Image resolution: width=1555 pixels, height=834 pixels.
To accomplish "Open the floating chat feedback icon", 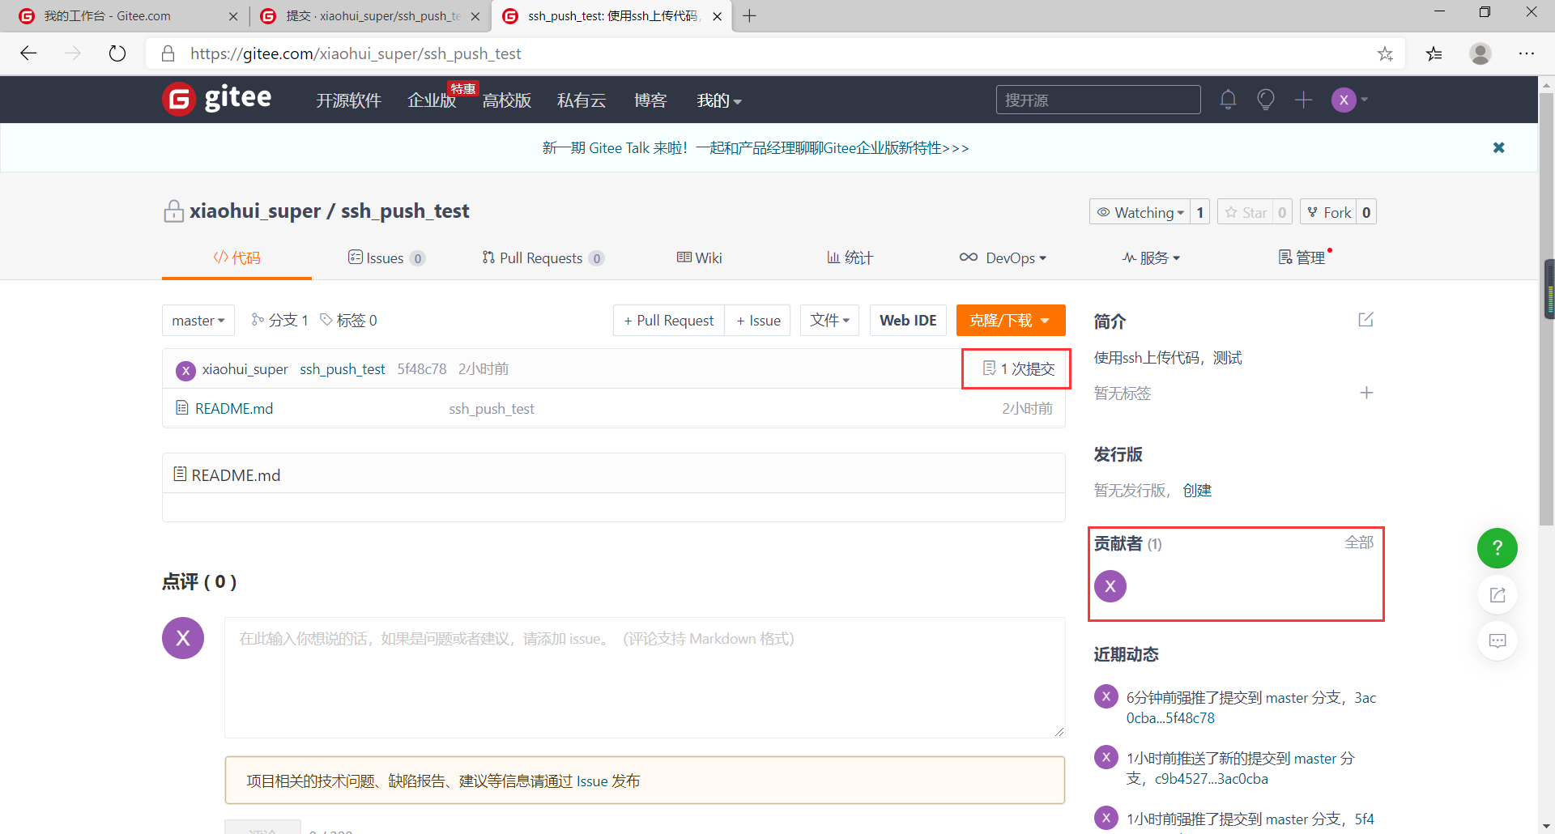I will click(1497, 641).
